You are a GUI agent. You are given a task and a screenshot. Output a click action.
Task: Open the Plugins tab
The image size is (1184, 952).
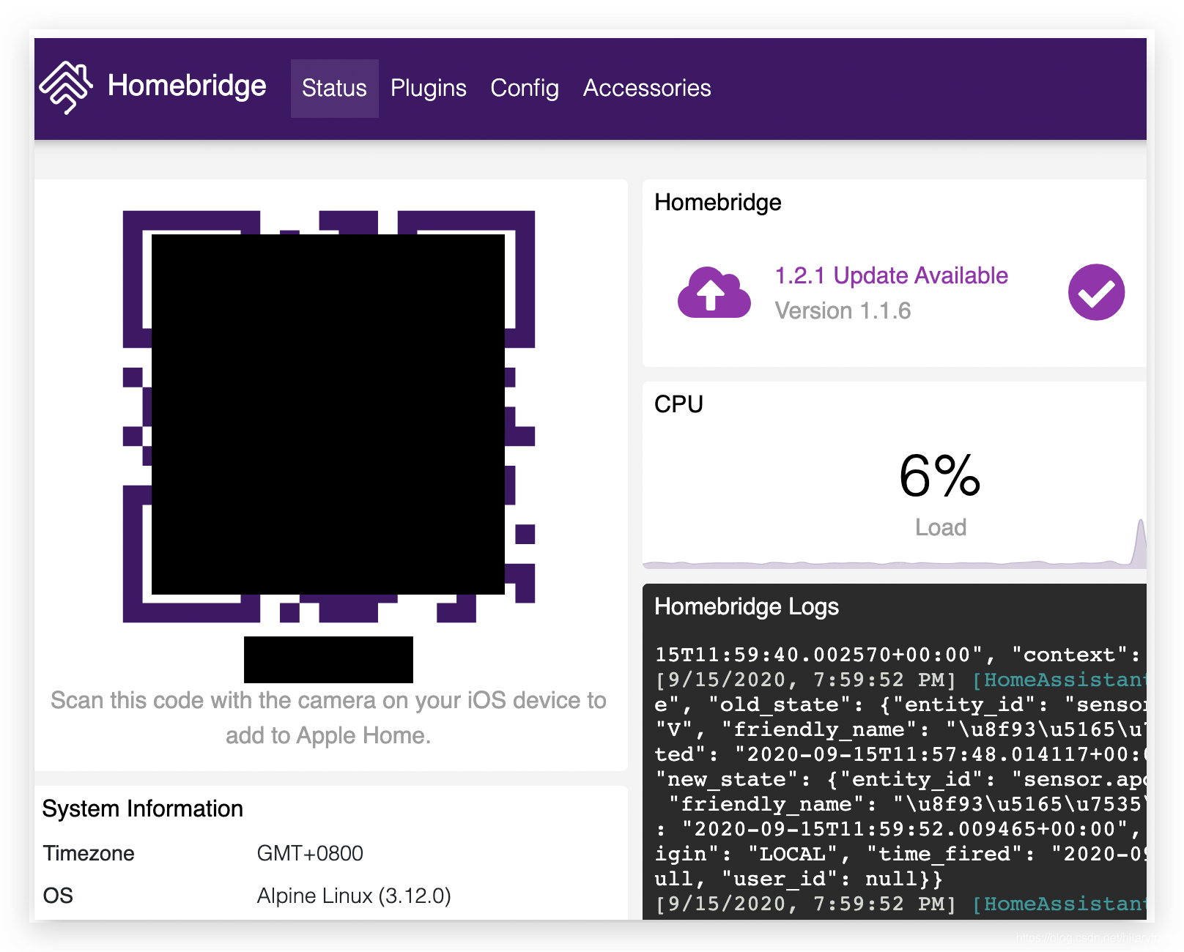(x=428, y=88)
